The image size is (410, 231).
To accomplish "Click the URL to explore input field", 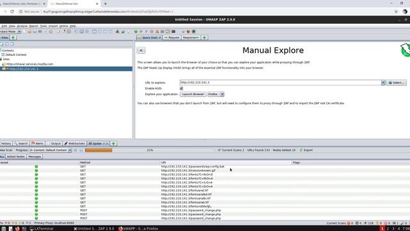I will click(281, 83).
